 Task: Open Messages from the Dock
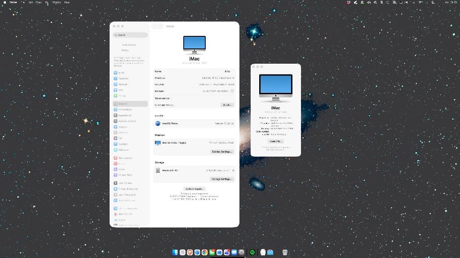point(212,253)
